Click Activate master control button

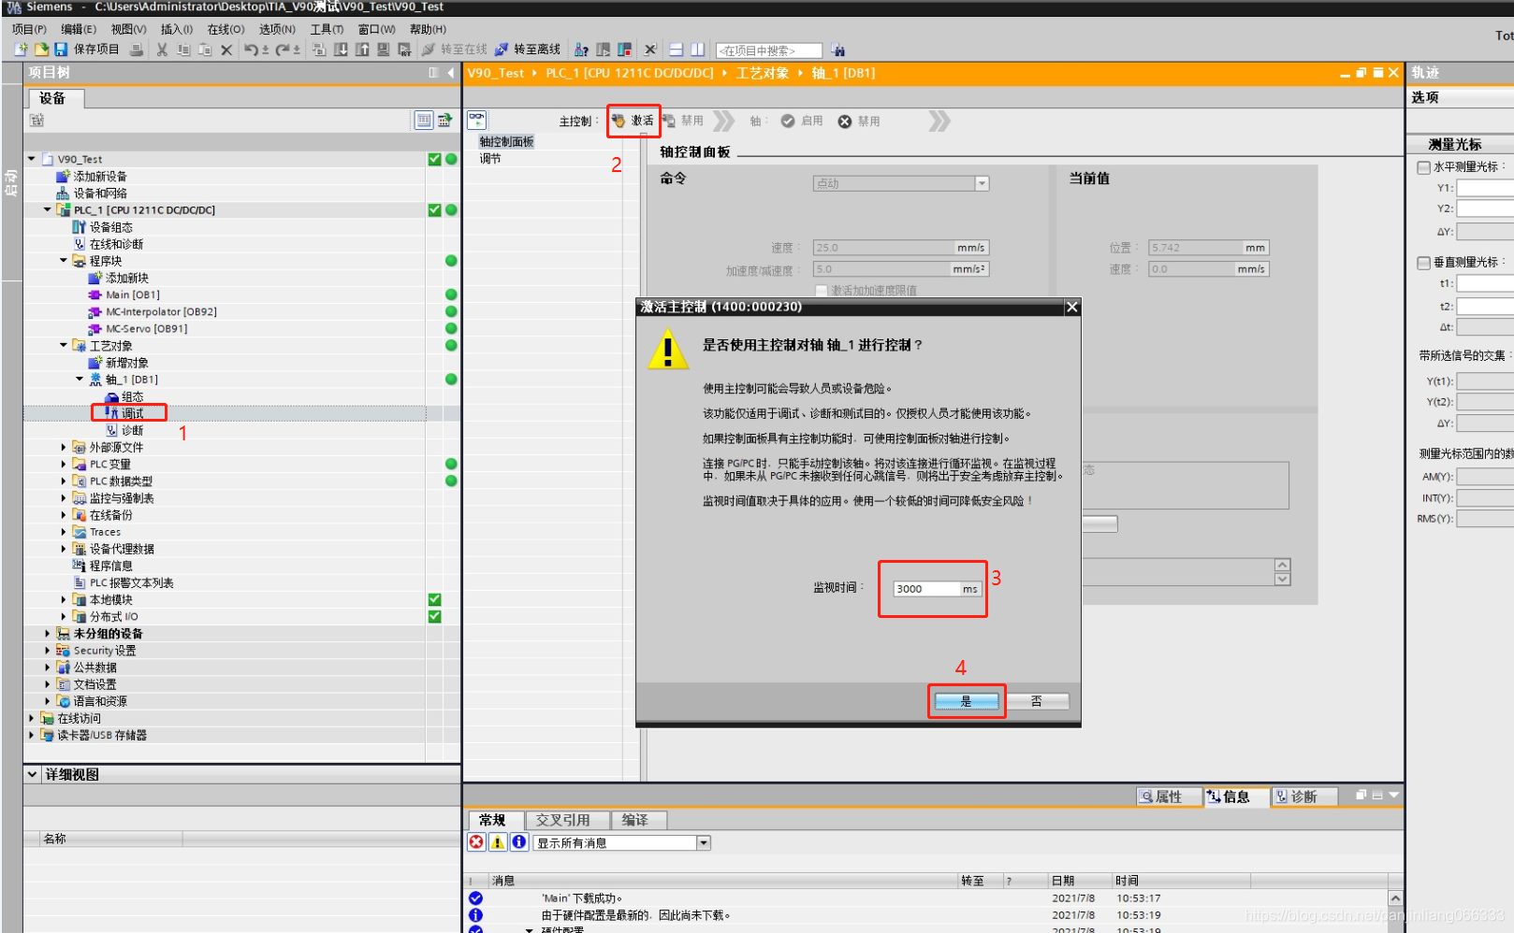(633, 121)
